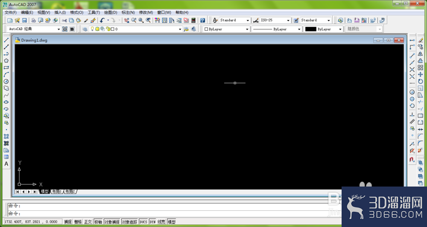
Task: Select the Array tool in Modify toolbar
Action: pos(421,68)
